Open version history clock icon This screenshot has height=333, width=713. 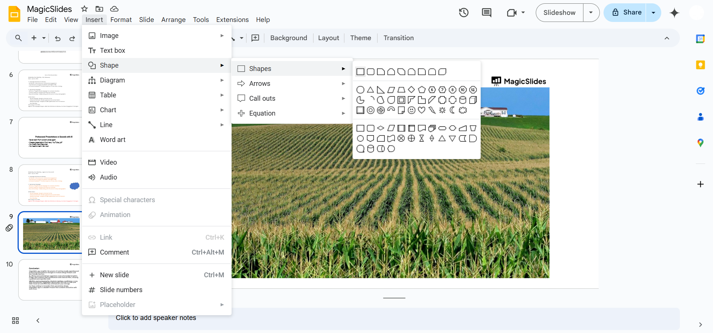pyautogui.click(x=464, y=13)
